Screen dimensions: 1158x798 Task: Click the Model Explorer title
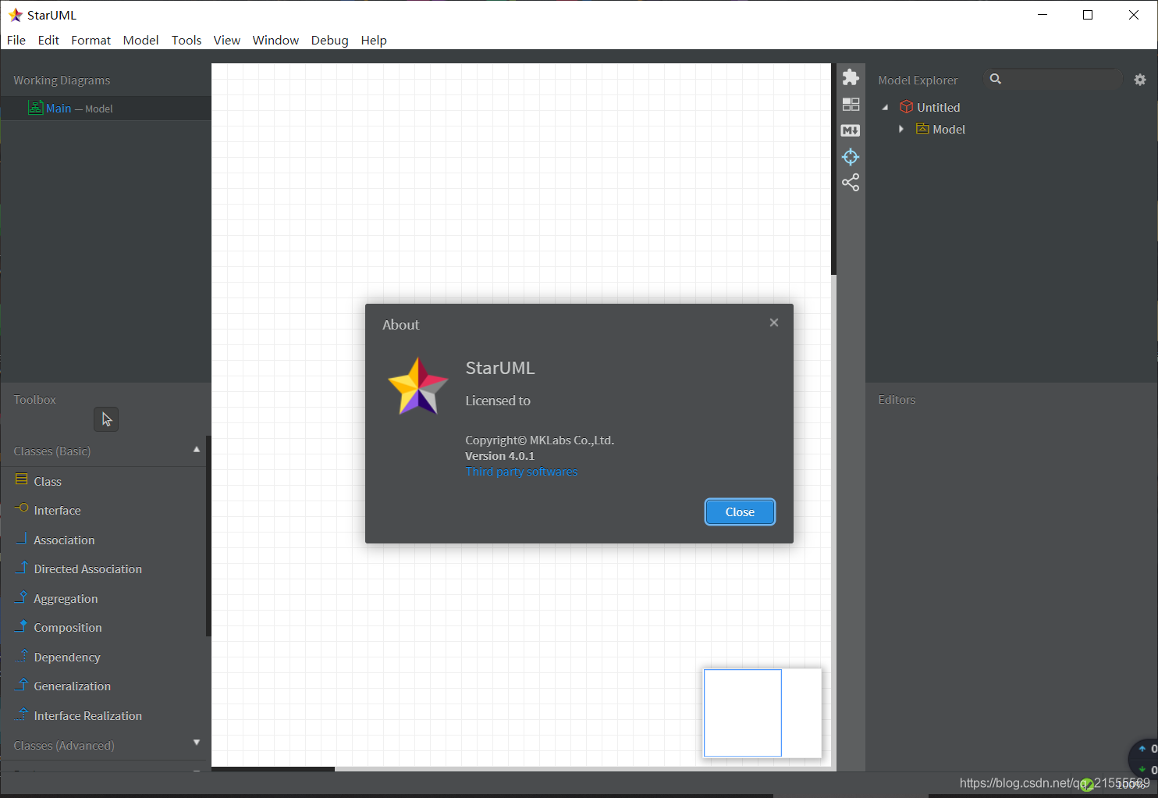click(918, 80)
